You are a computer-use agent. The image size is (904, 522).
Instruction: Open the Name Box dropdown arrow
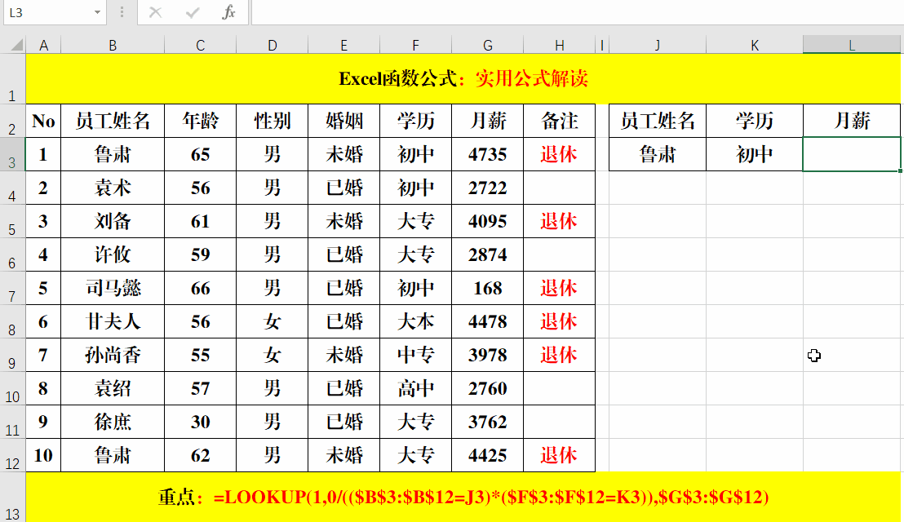(x=97, y=12)
